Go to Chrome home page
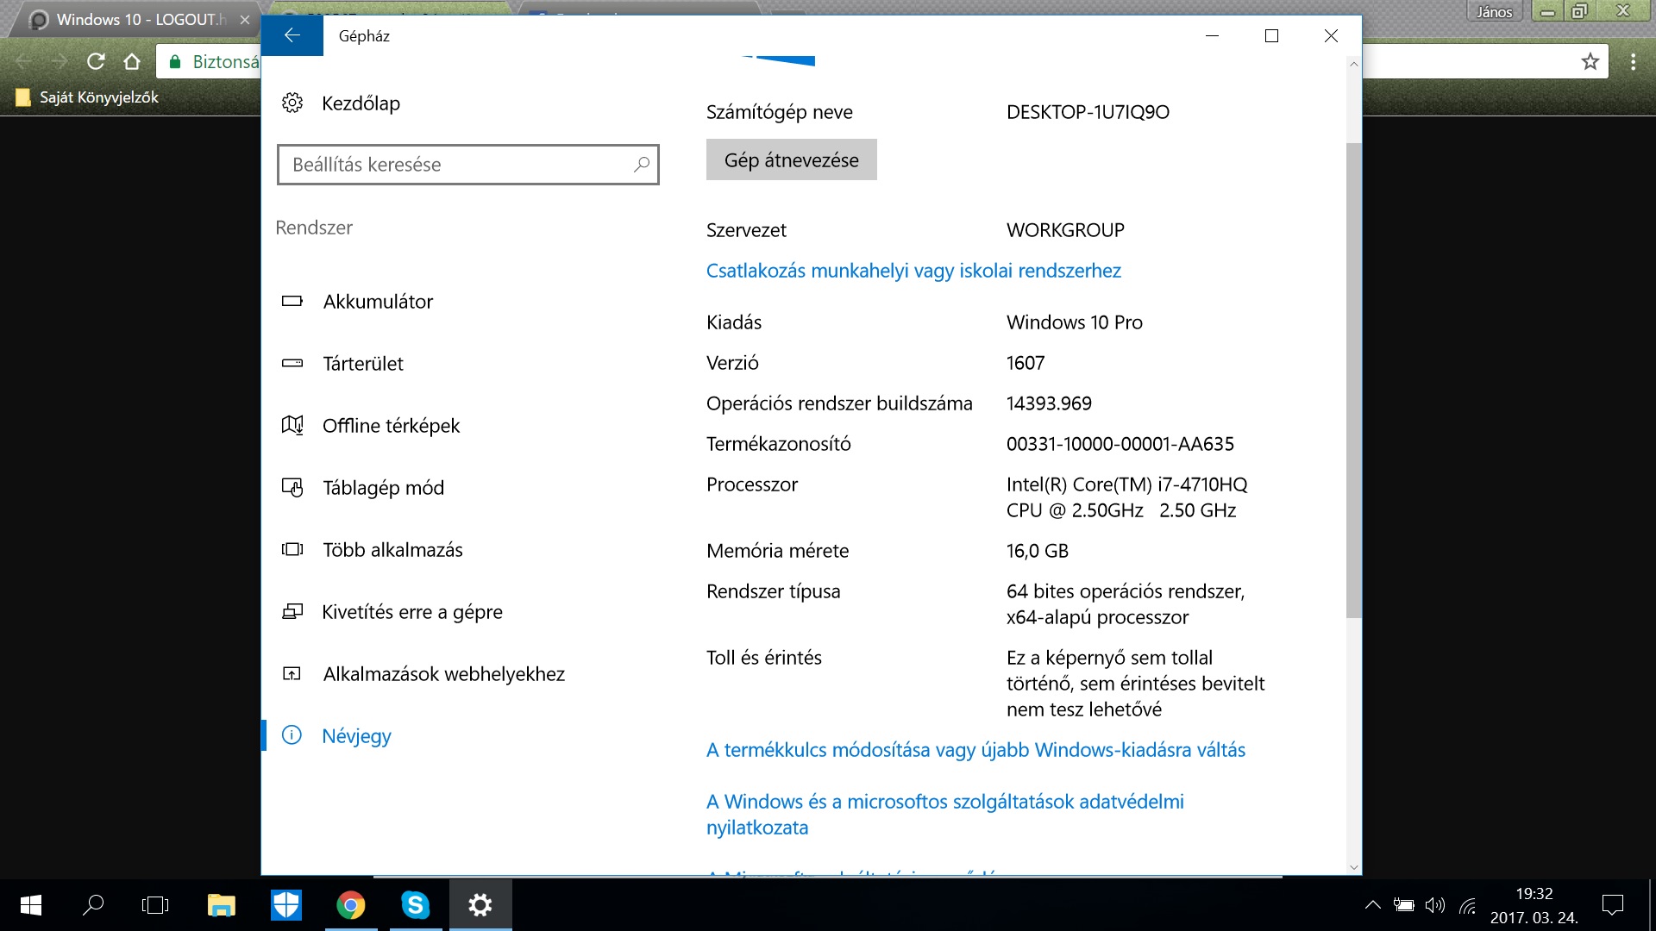Screen dimensions: 1656x931 coord(132,61)
